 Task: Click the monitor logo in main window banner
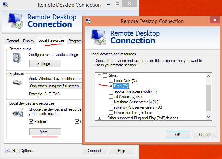(15, 21)
